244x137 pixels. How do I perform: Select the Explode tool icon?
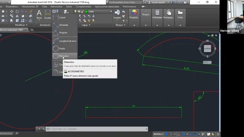30,16
